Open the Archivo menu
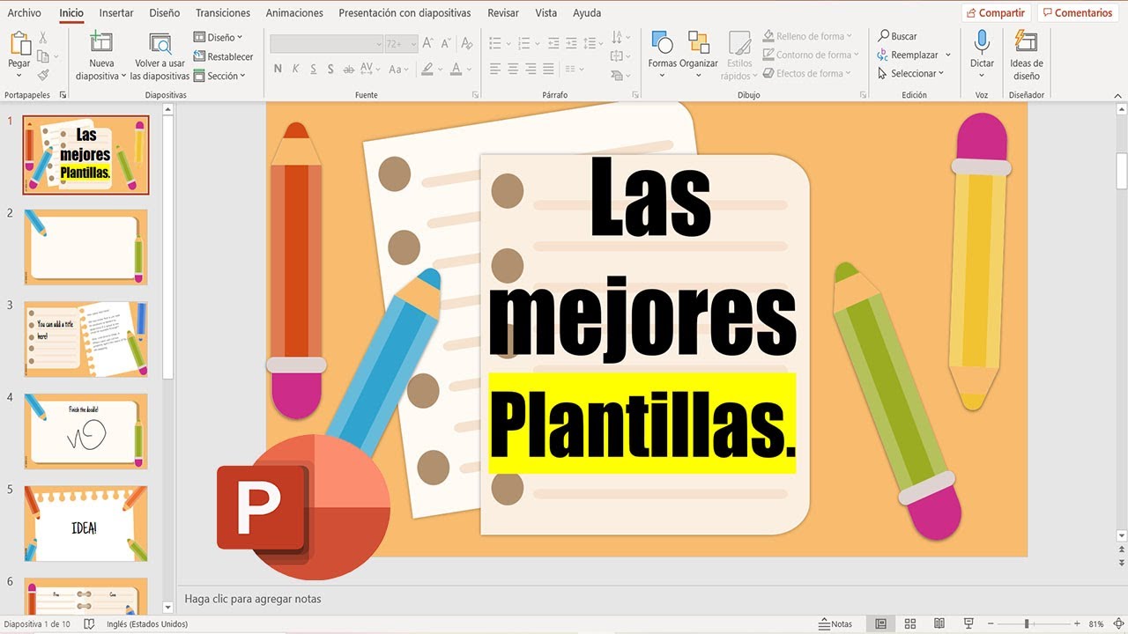1128x634 pixels. coord(25,13)
